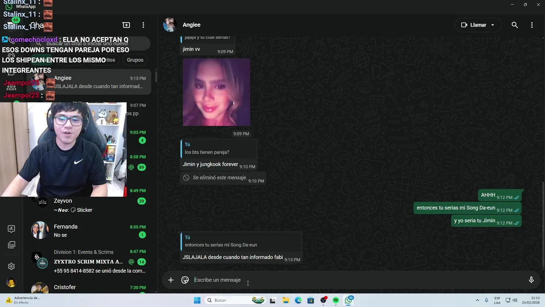Open the speech-bubble pencil icon in the sidebar
545x307 pixels.
(11, 229)
